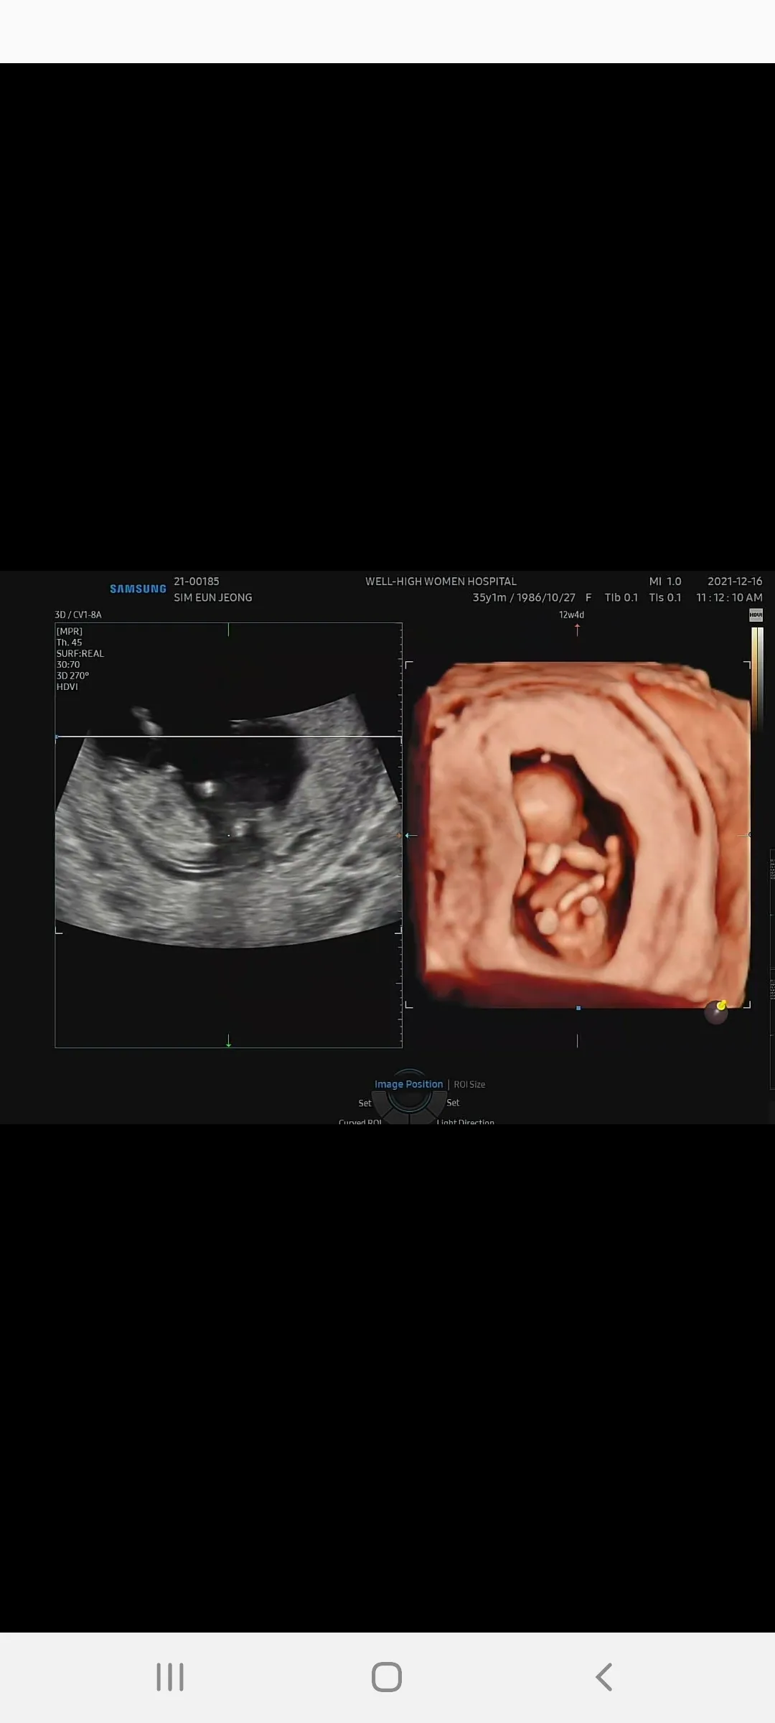Tap the Android home button
775x1723 pixels.
(x=387, y=1677)
